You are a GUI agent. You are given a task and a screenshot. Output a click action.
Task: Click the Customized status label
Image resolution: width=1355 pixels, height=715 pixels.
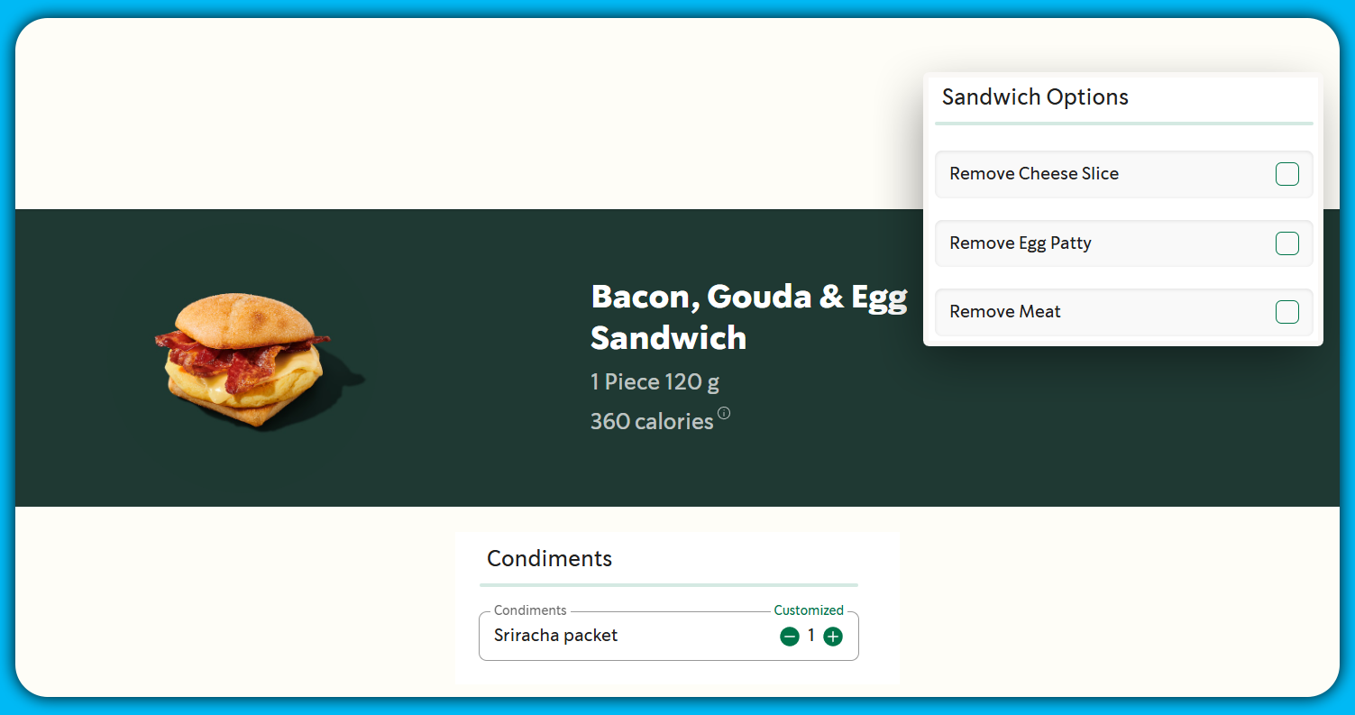pos(809,610)
